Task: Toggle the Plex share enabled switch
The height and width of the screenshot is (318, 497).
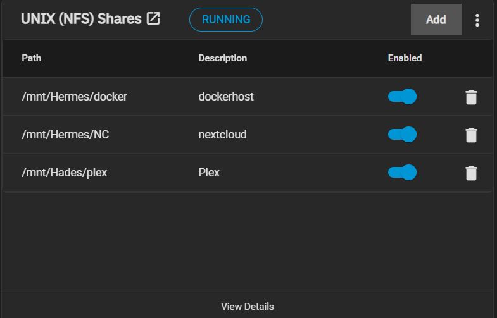Action: coord(402,173)
